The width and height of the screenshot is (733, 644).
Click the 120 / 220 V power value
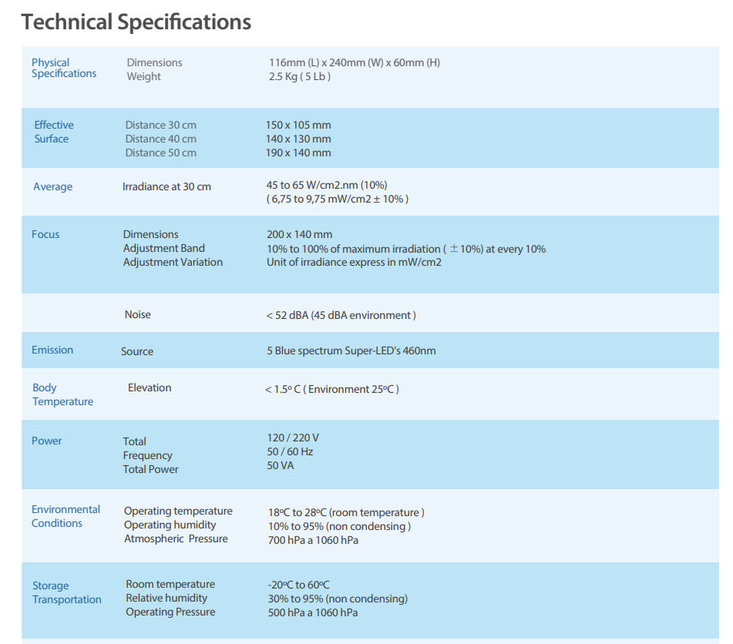point(293,438)
